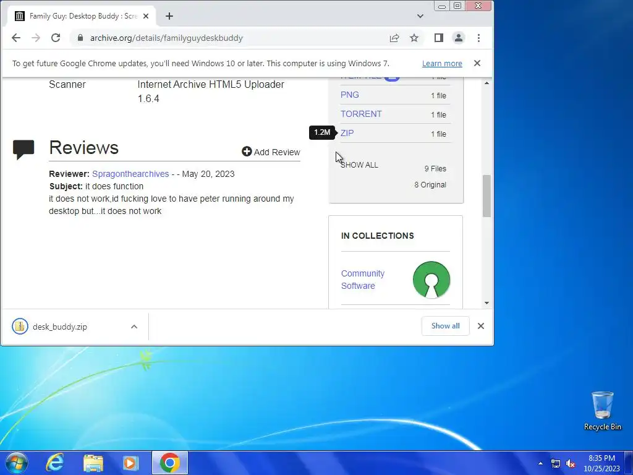This screenshot has width=633, height=475.
Task: Open the taskbar clock and date
Action: 601,463
